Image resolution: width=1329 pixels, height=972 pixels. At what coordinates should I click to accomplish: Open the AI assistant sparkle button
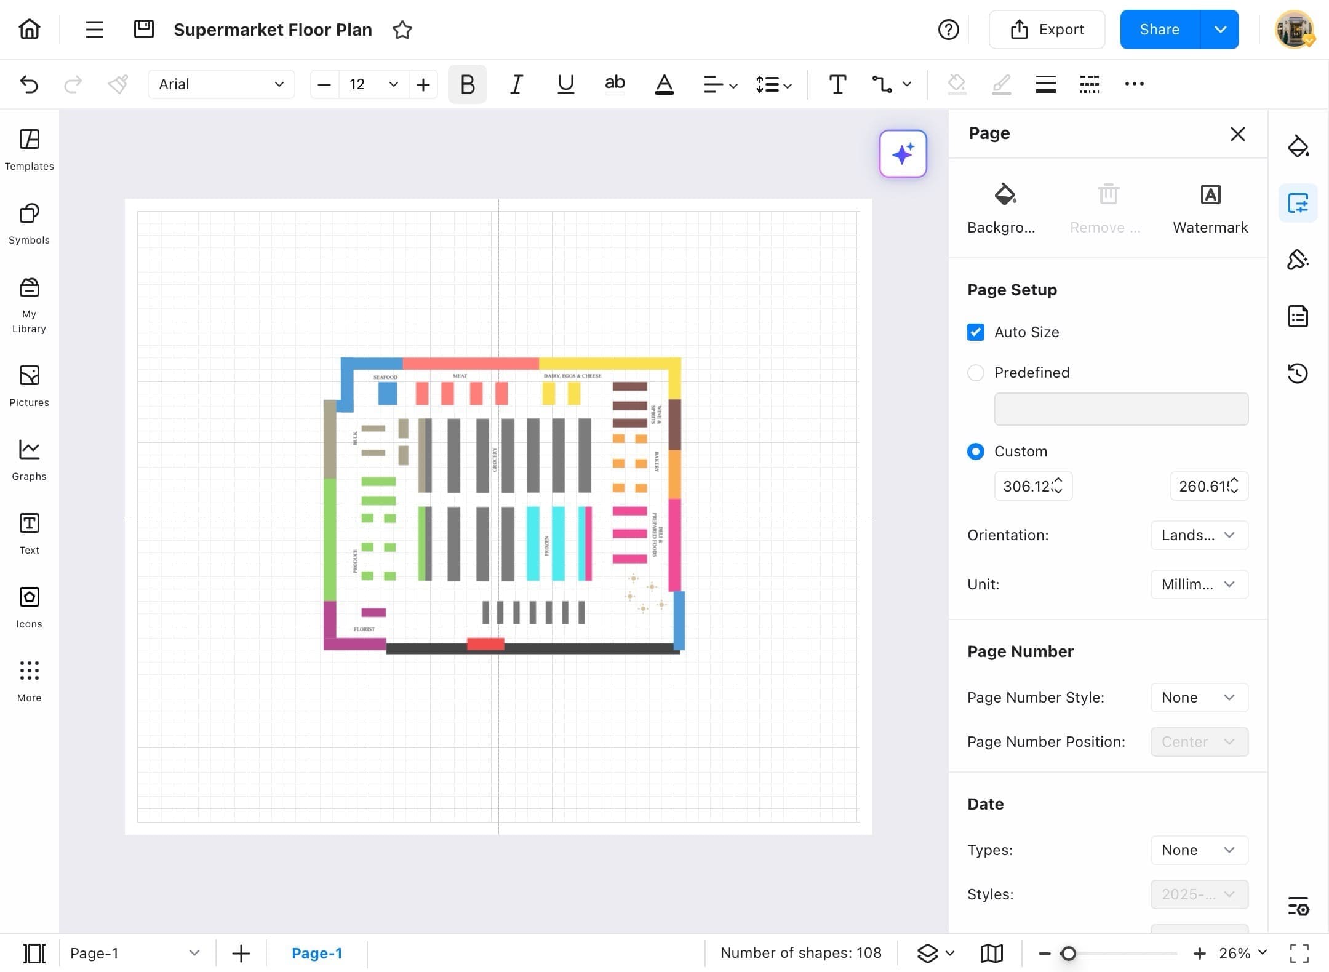902,153
